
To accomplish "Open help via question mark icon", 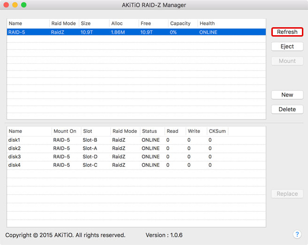I will point(297,234).
